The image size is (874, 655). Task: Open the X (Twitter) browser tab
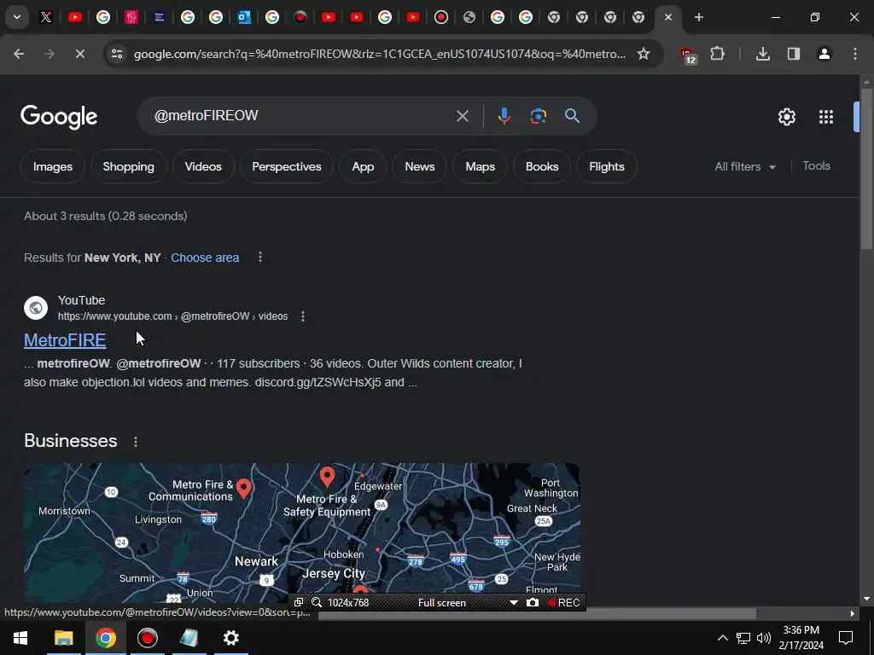point(46,17)
